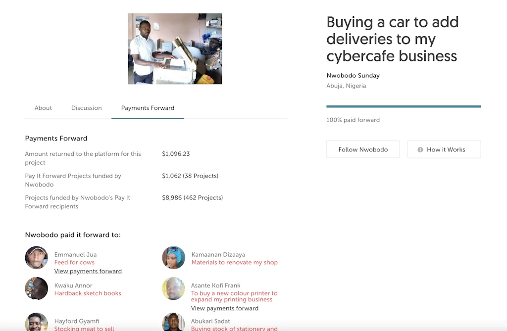
Task: Click Kwaku Annor's profile avatar
Action: point(37,288)
